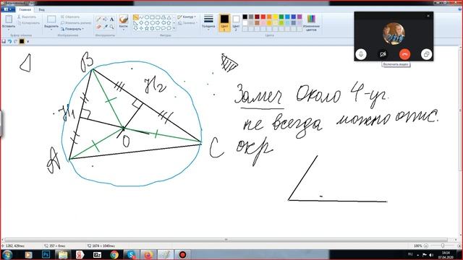Viewport: 463px width, 260px height.
Task: Switch to the Главная (Home) ribbon tab
Action: pyautogui.click(x=25, y=9)
